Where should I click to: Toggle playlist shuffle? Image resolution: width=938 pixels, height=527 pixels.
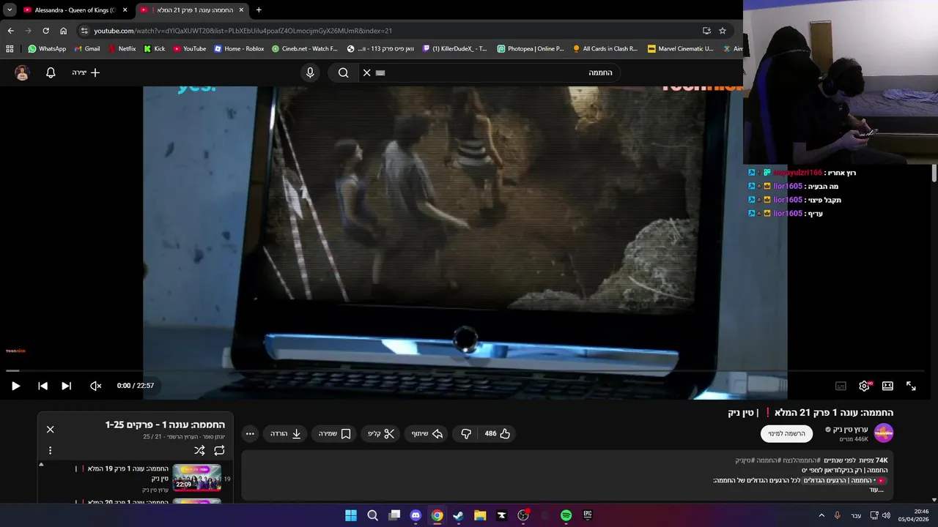199,450
